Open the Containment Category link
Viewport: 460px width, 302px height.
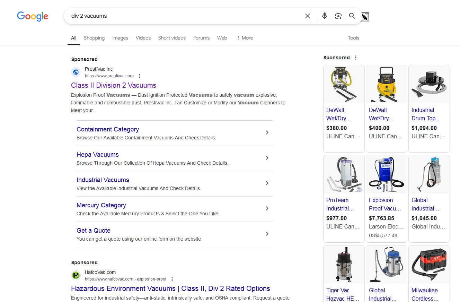coord(108,129)
